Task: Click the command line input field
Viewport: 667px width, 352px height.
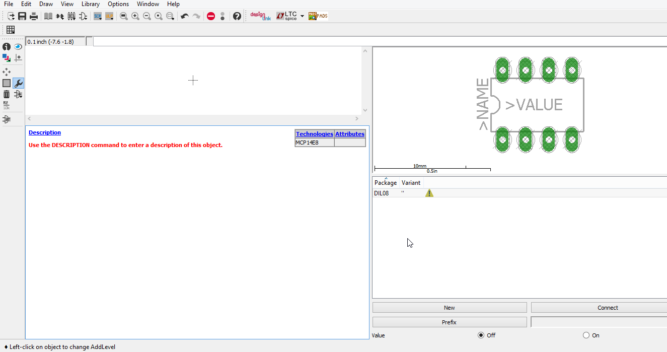Action: [x=380, y=41]
